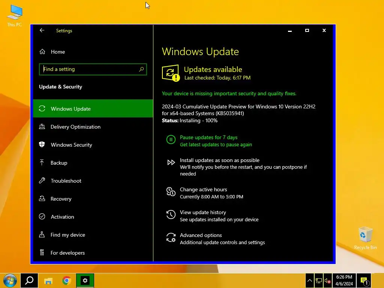Click the fast-forward install updates icon
Image resolution: width=384 pixels, height=288 pixels.
coord(171,162)
